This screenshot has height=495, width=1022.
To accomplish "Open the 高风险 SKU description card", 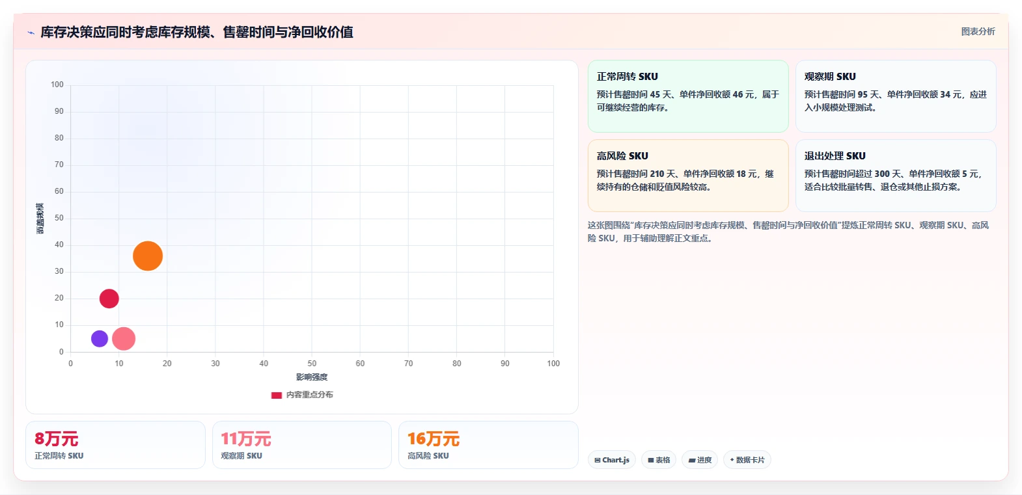I will point(688,176).
